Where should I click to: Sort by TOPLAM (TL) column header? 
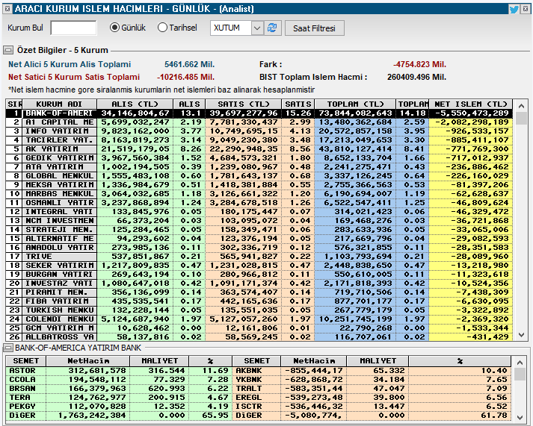click(x=355, y=104)
